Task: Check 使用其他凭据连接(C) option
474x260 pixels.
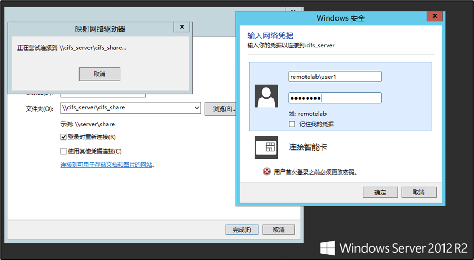Action: 64,151
